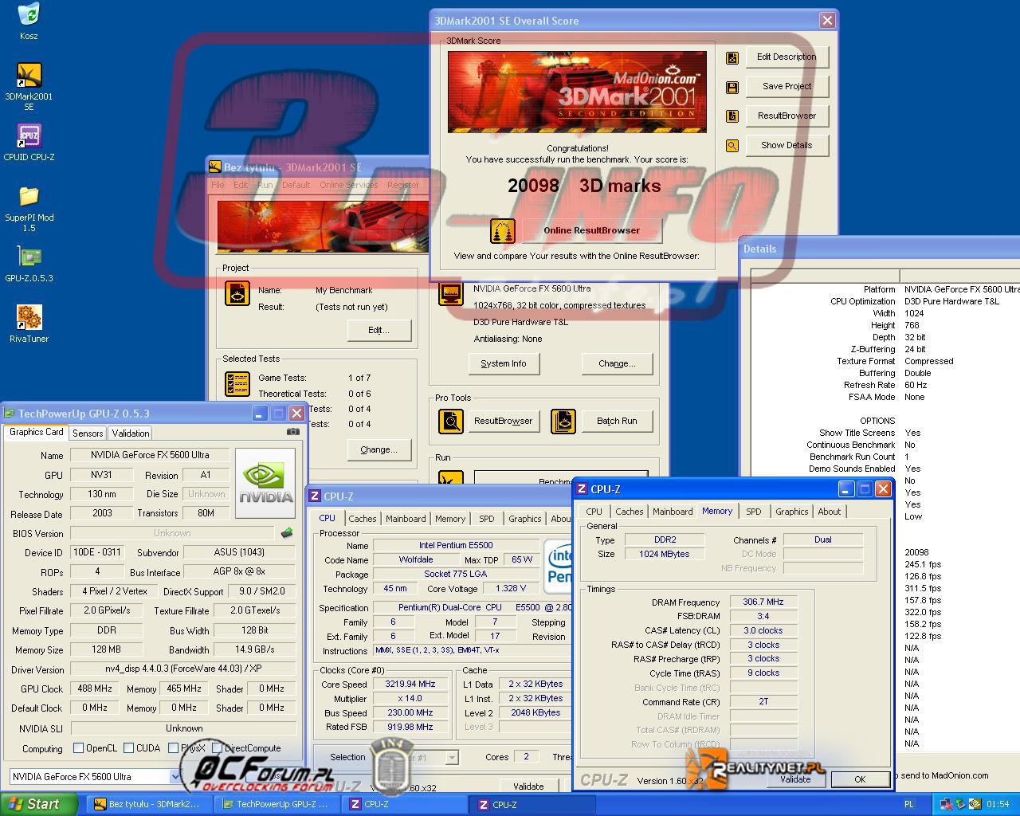1020x816 pixels.
Task: Open Mainboard tab in CPU-Z processor window
Action: pos(406,519)
